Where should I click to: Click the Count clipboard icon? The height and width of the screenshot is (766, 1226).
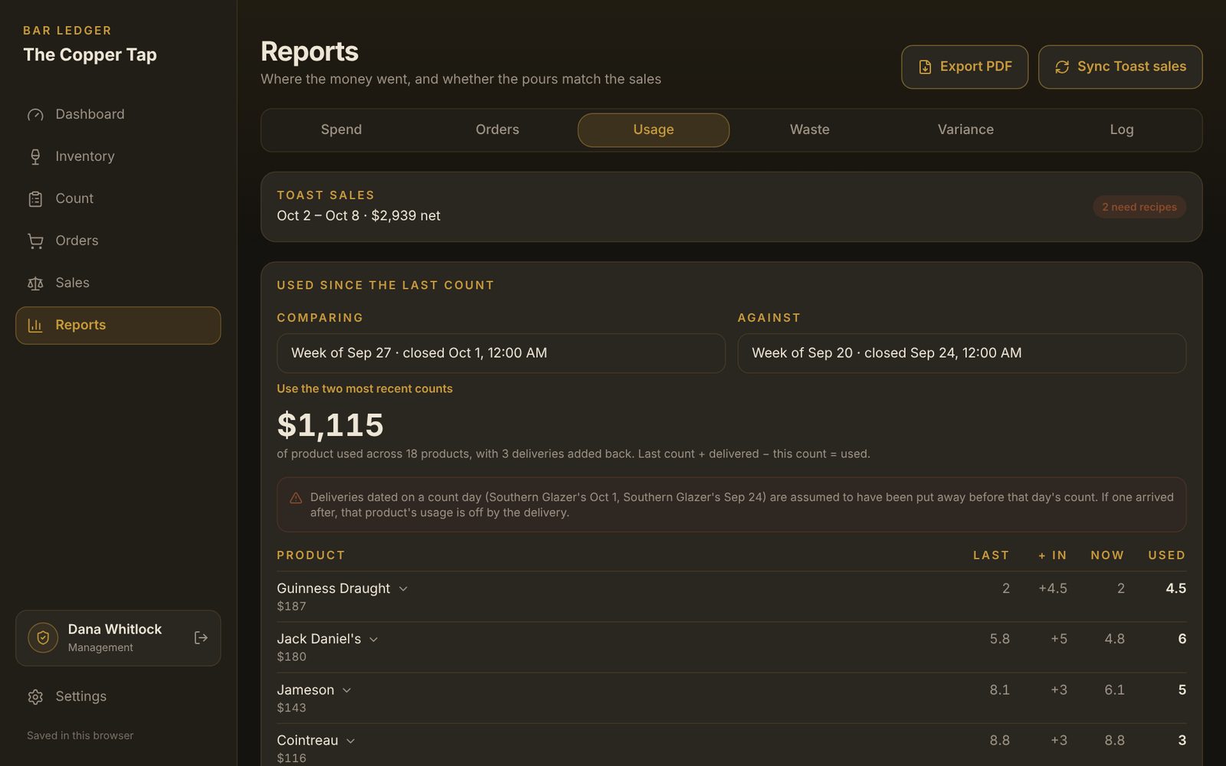(35, 198)
